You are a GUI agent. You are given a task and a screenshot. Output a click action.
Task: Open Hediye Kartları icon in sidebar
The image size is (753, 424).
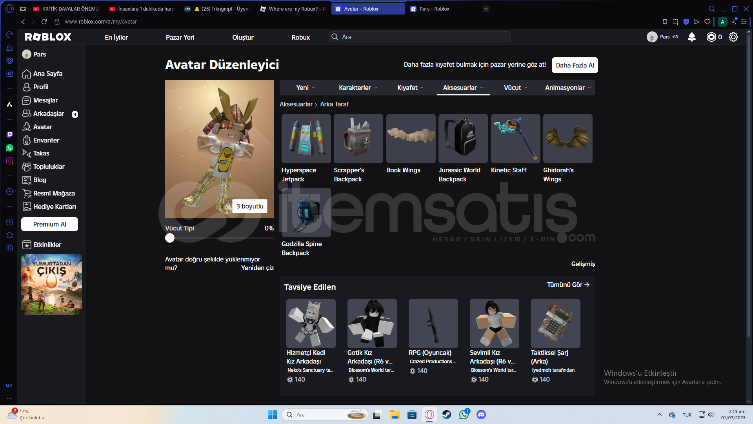pos(27,207)
